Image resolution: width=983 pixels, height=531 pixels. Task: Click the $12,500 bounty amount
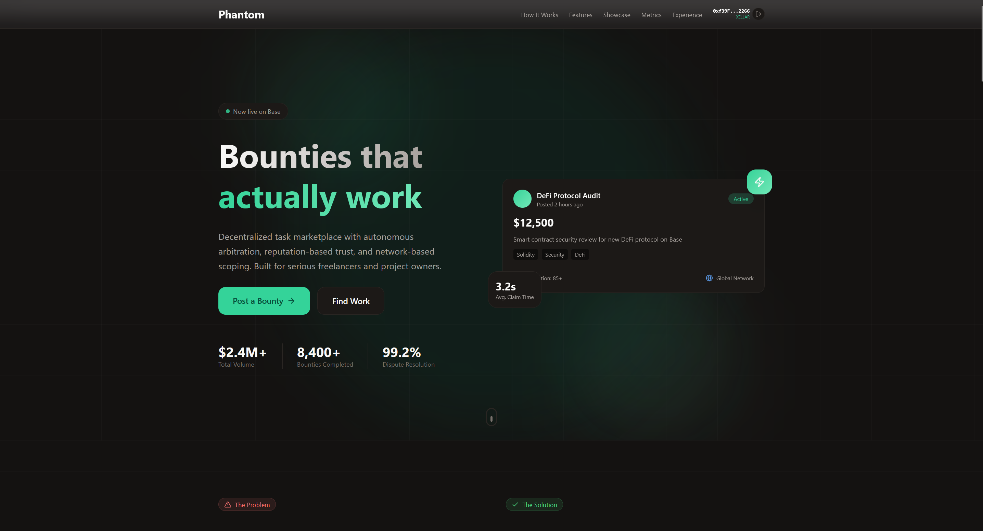pos(533,222)
